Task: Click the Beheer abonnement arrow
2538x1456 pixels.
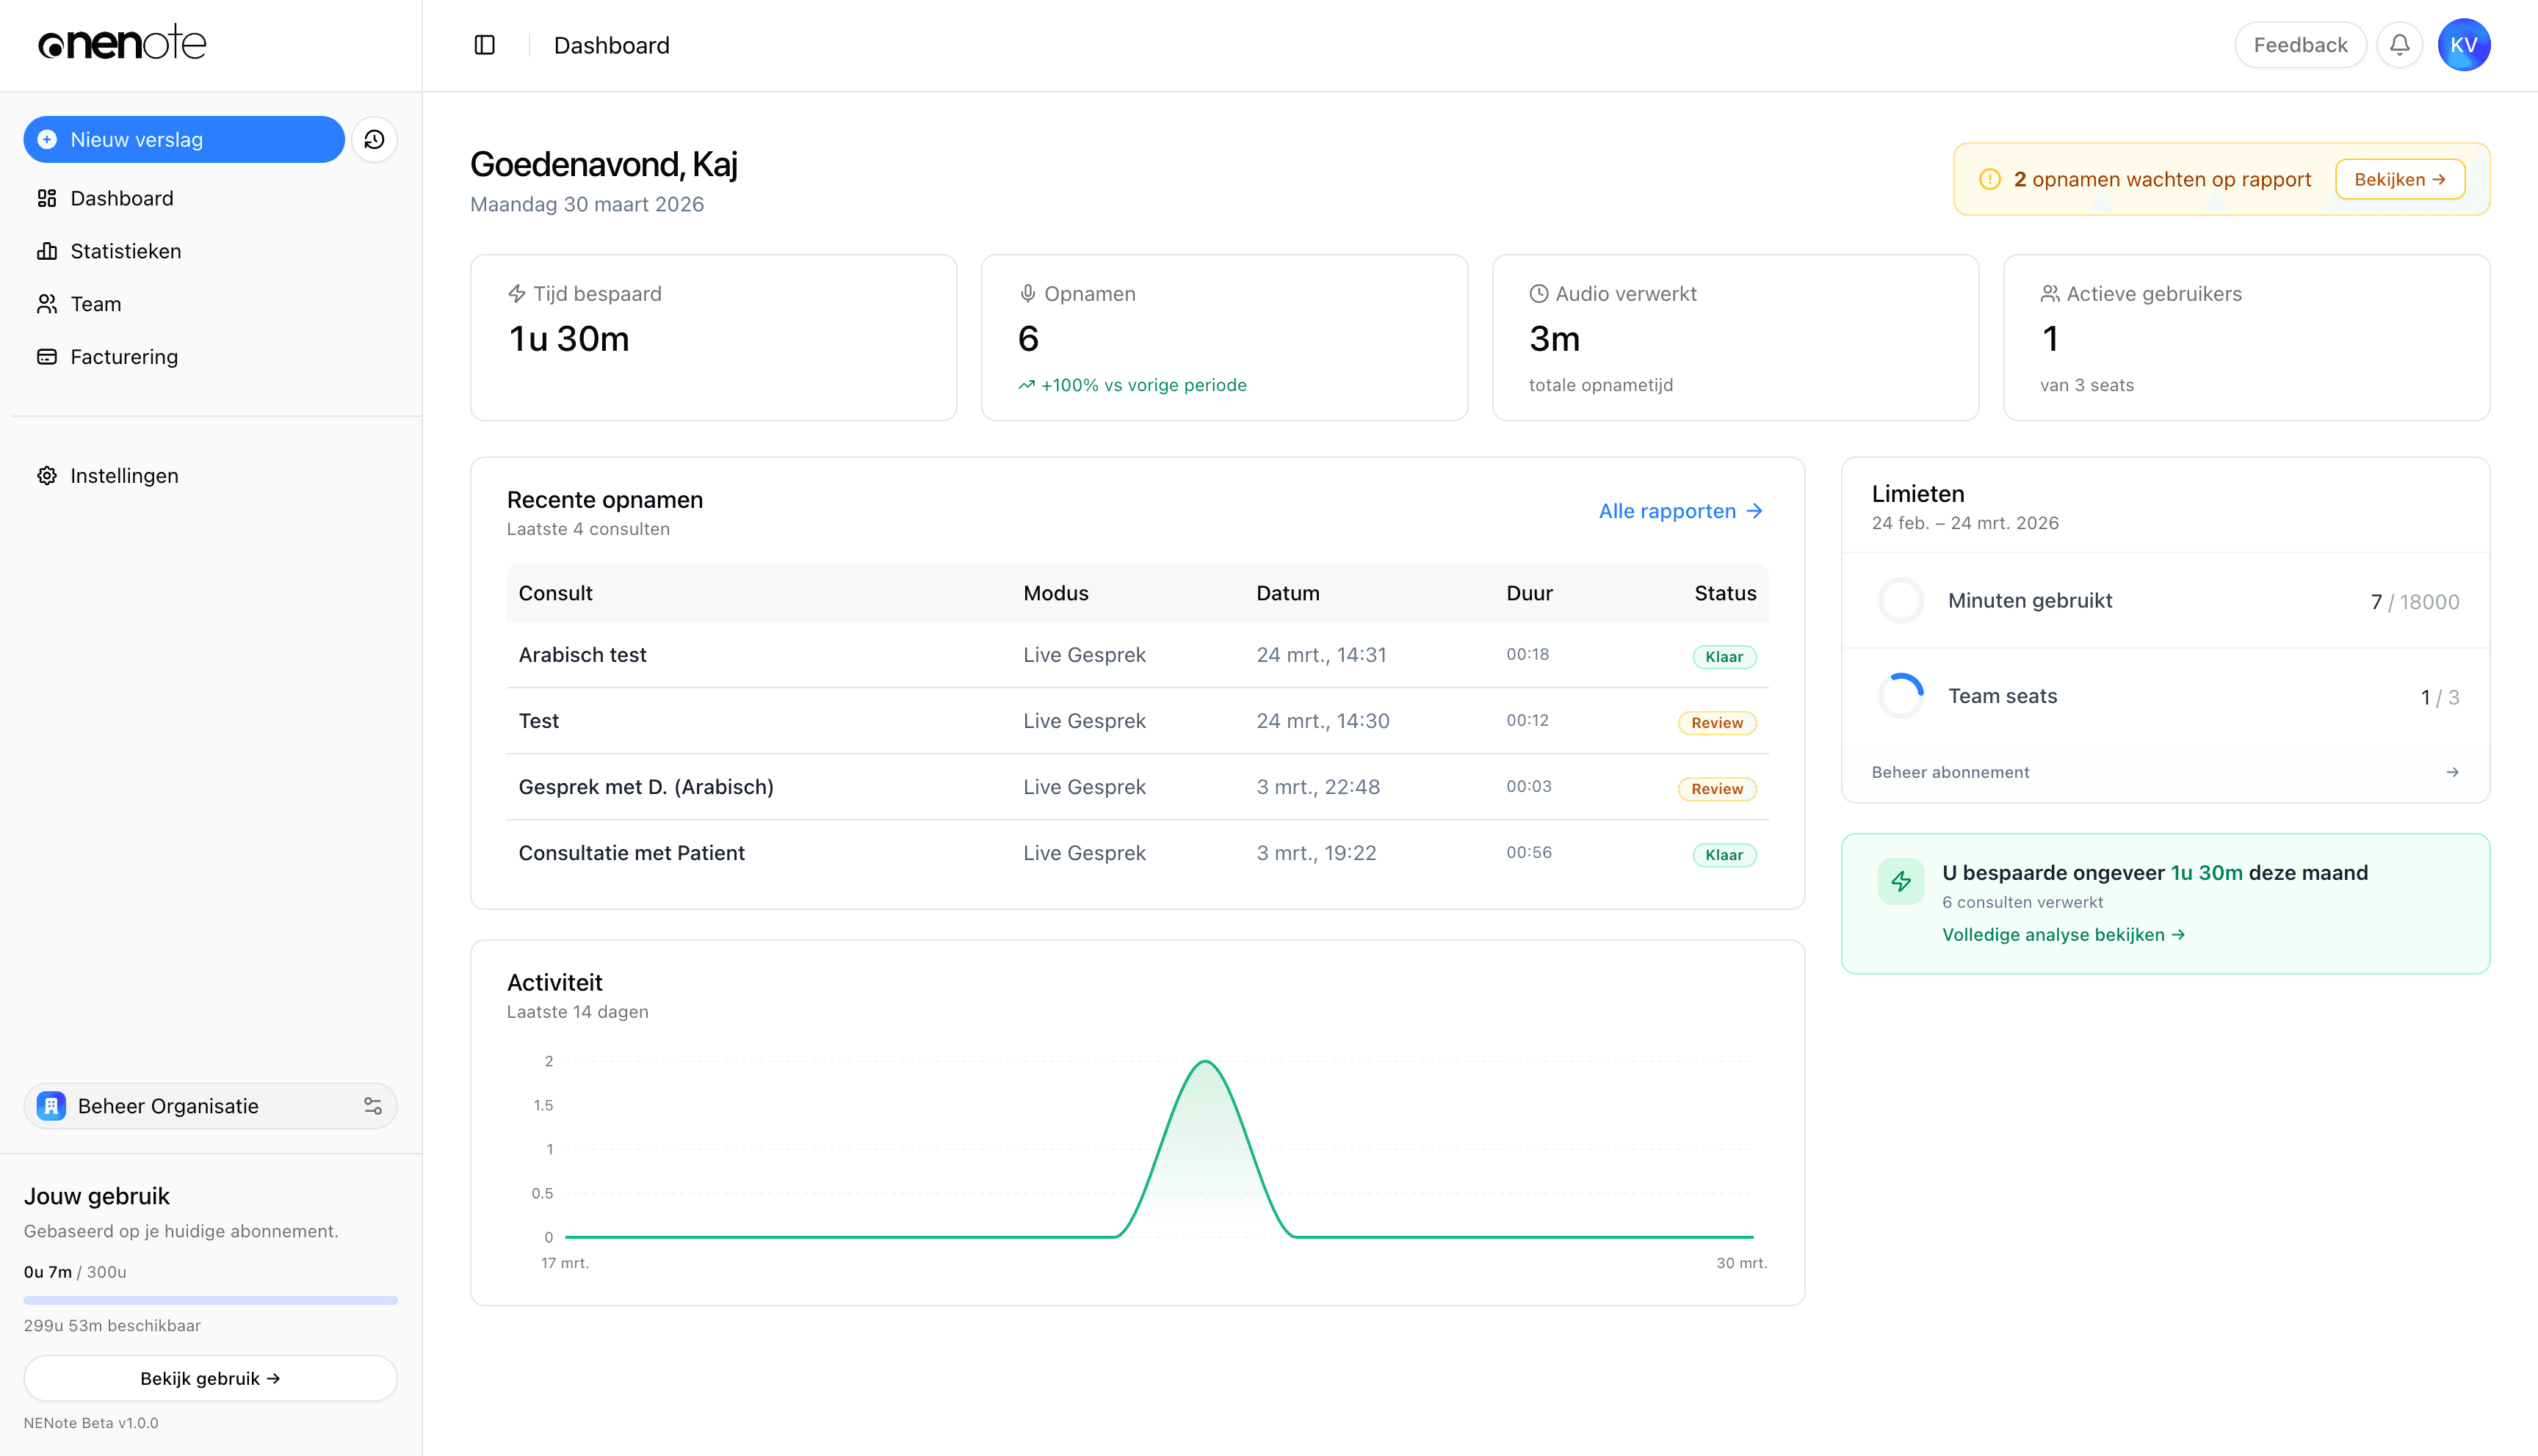Action: (x=2452, y=772)
